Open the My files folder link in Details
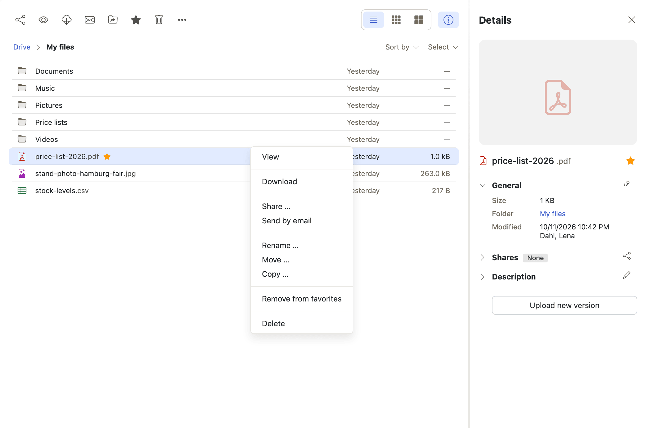Screen dimensions: 646x428 (553, 214)
